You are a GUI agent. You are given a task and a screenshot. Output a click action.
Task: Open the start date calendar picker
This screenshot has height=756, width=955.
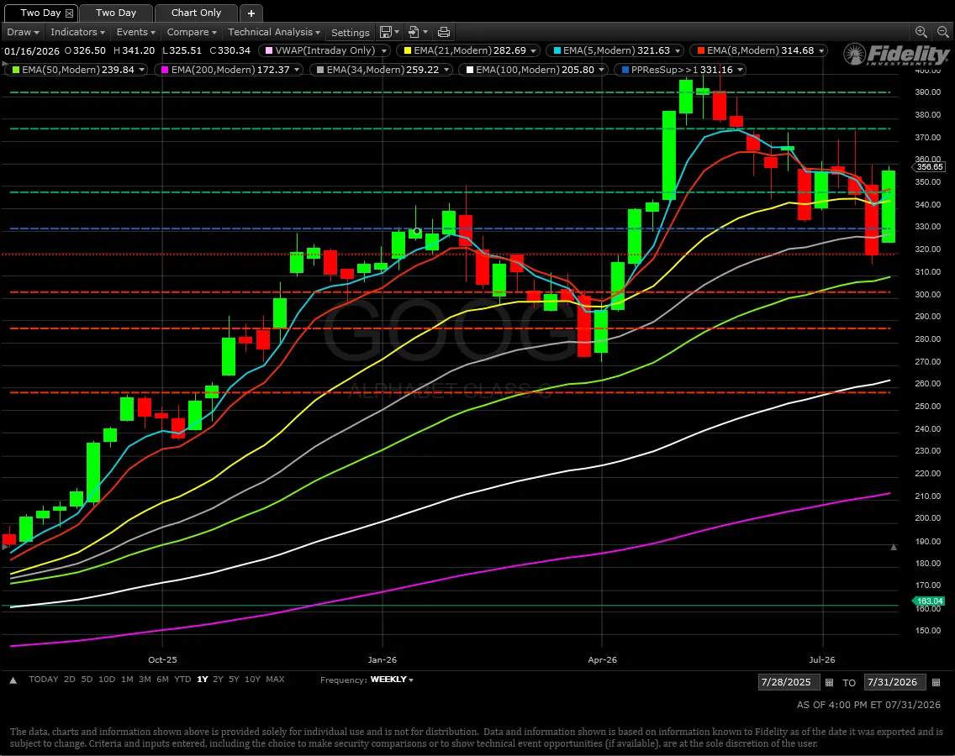pyautogui.click(x=829, y=682)
